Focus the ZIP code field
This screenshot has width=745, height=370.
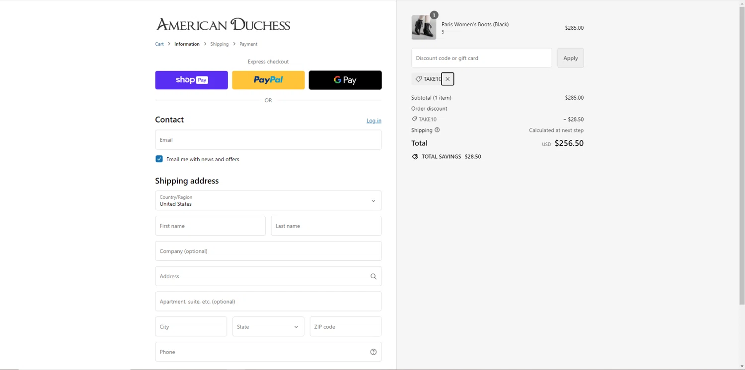click(x=346, y=327)
